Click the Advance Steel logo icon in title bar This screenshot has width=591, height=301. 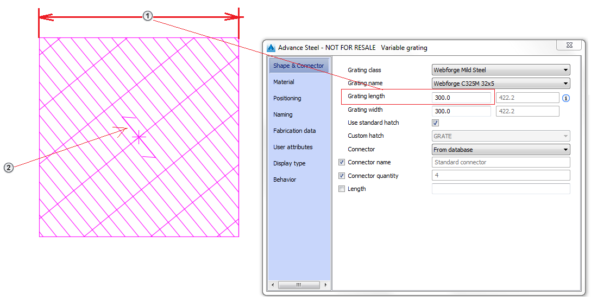click(271, 48)
